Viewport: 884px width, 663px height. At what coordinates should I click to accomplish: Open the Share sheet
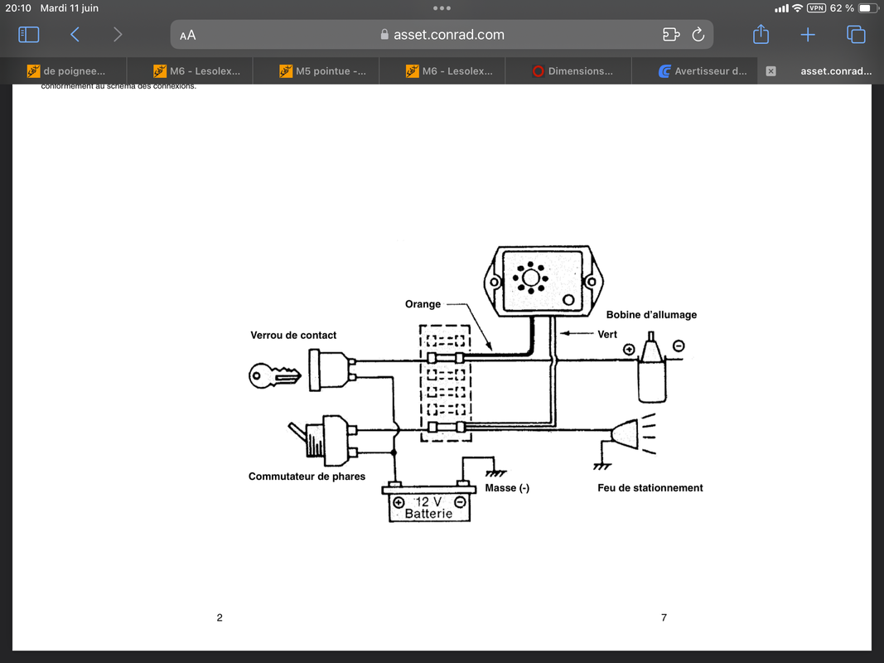click(761, 34)
